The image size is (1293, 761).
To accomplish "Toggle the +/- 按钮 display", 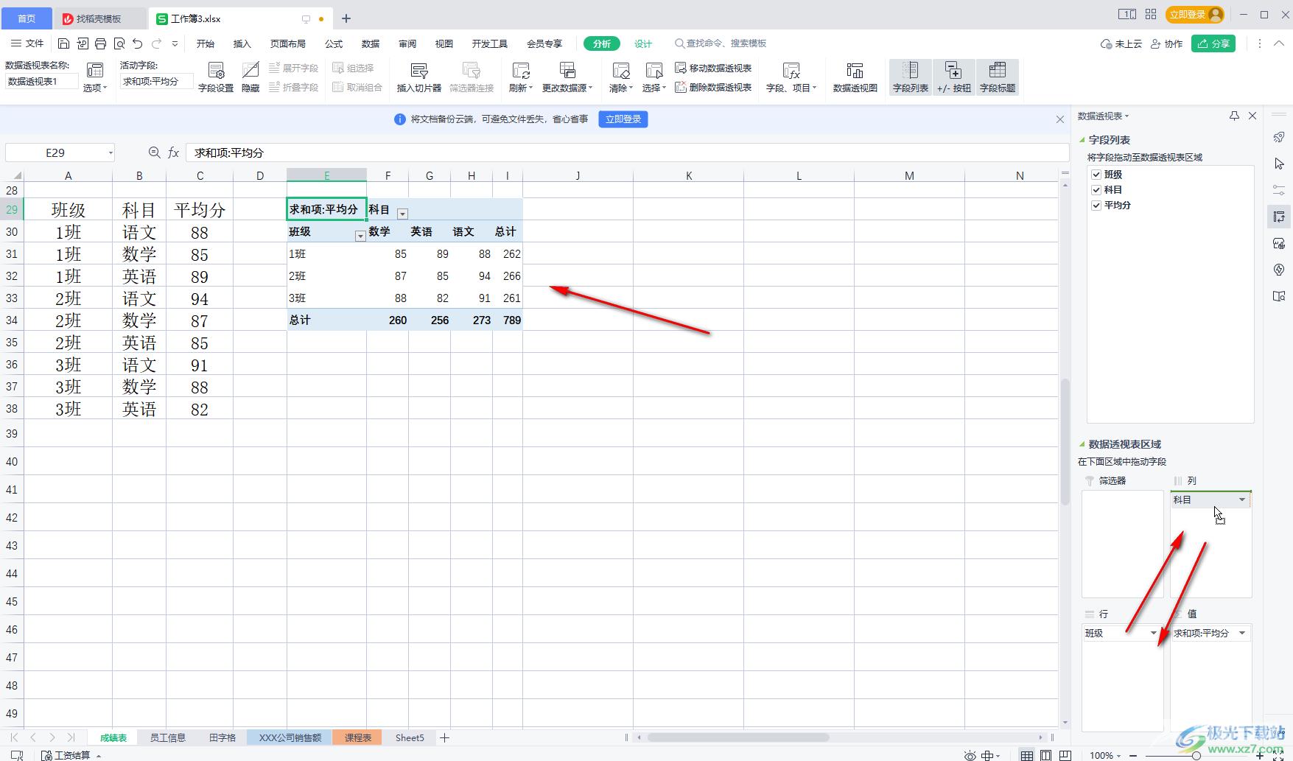I will 954,77.
